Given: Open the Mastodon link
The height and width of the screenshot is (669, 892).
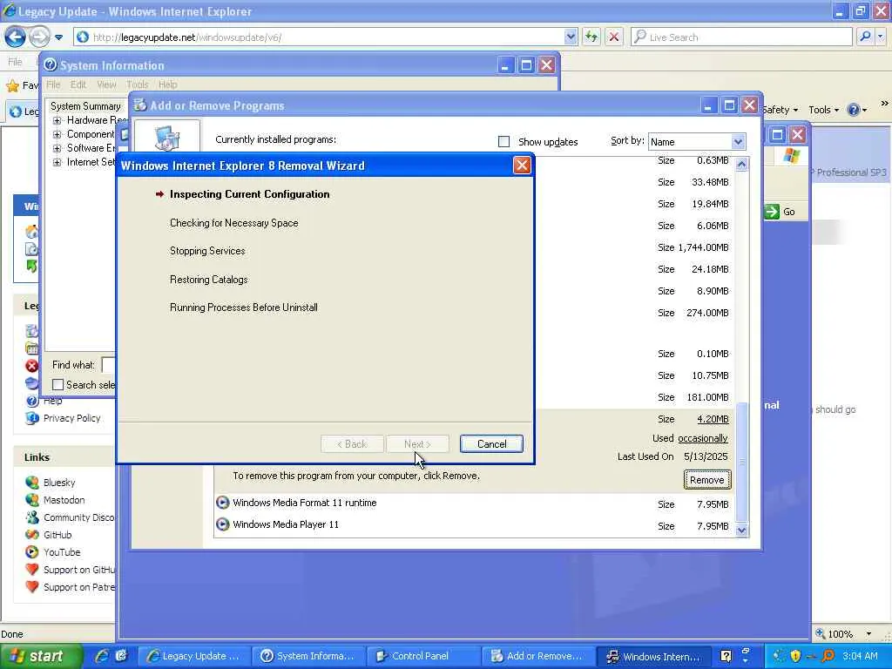Looking at the screenshot, I should click(x=64, y=500).
